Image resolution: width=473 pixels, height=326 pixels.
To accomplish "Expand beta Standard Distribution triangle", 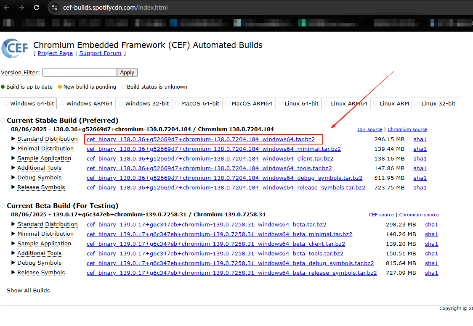I will [x=13, y=224].
